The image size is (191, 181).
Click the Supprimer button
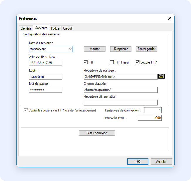click(x=121, y=49)
